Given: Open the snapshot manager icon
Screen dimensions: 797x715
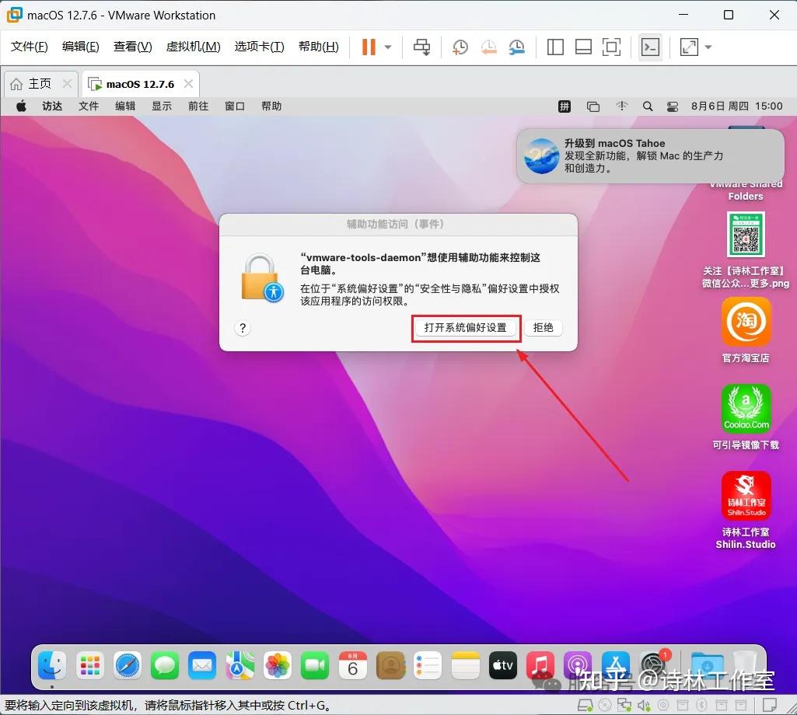Looking at the screenshot, I should tap(516, 47).
